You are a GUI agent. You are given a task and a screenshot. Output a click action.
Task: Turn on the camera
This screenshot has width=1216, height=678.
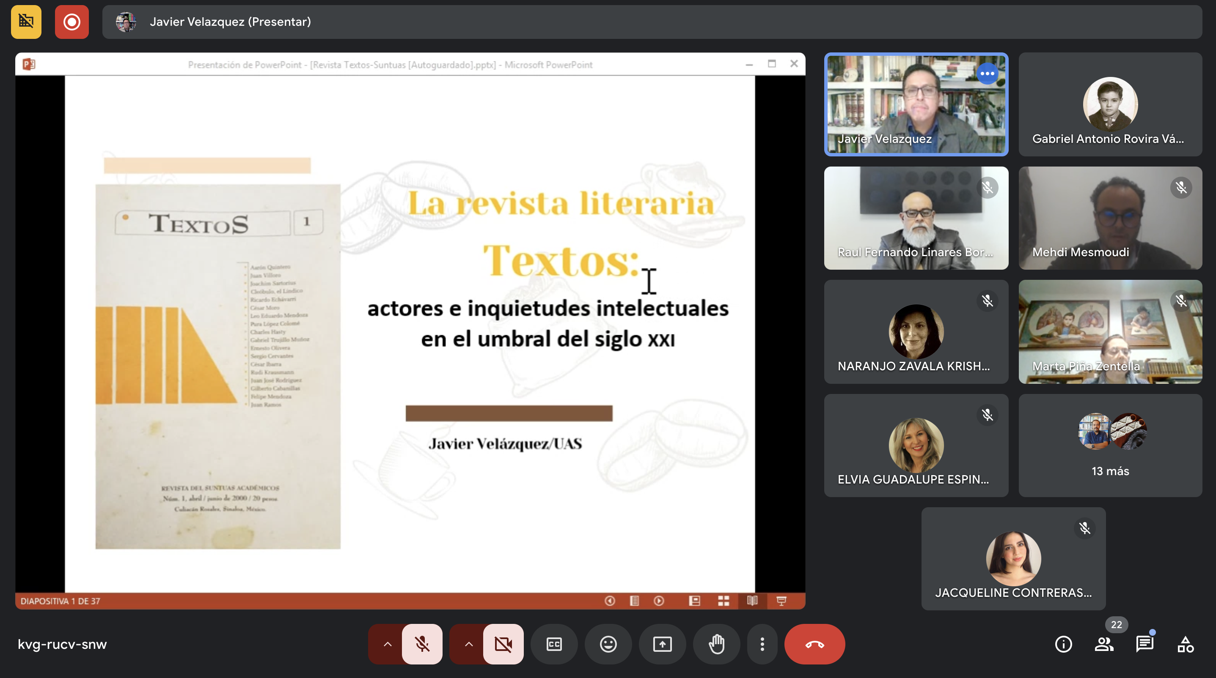click(503, 644)
